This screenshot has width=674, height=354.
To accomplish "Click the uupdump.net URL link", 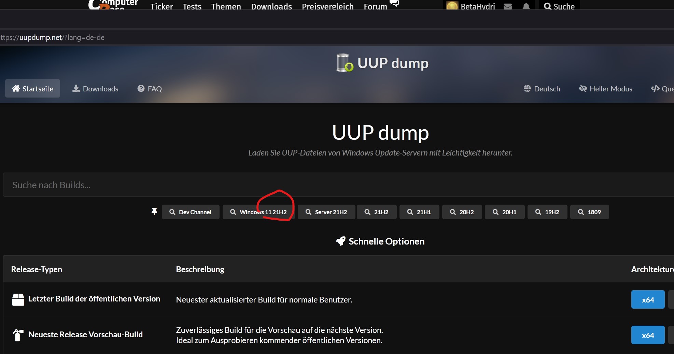I will coord(52,37).
